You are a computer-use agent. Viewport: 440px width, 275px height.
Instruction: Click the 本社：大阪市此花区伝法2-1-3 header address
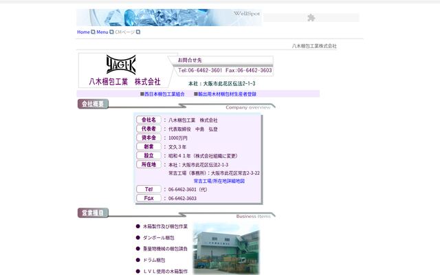(x=221, y=84)
